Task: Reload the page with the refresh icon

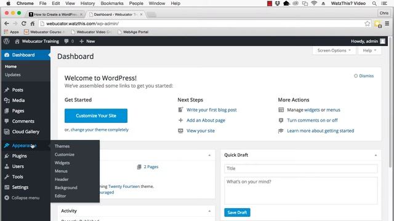Action: tap(23, 23)
